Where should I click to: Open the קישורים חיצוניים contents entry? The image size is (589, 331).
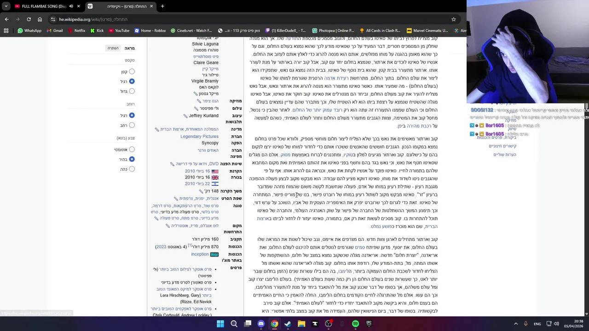click(x=502, y=146)
